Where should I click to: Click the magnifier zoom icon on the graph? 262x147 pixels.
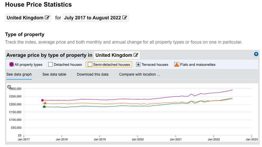(9, 87)
